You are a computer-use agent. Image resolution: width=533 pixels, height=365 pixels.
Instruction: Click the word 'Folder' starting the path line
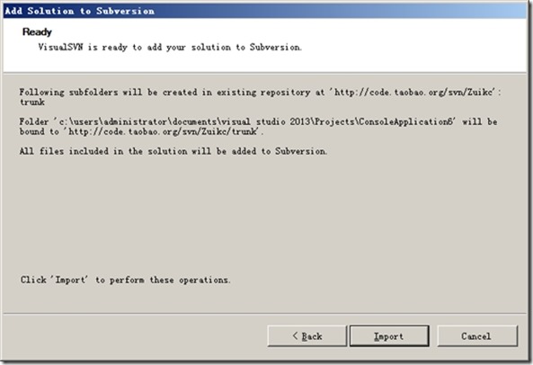click(34, 121)
